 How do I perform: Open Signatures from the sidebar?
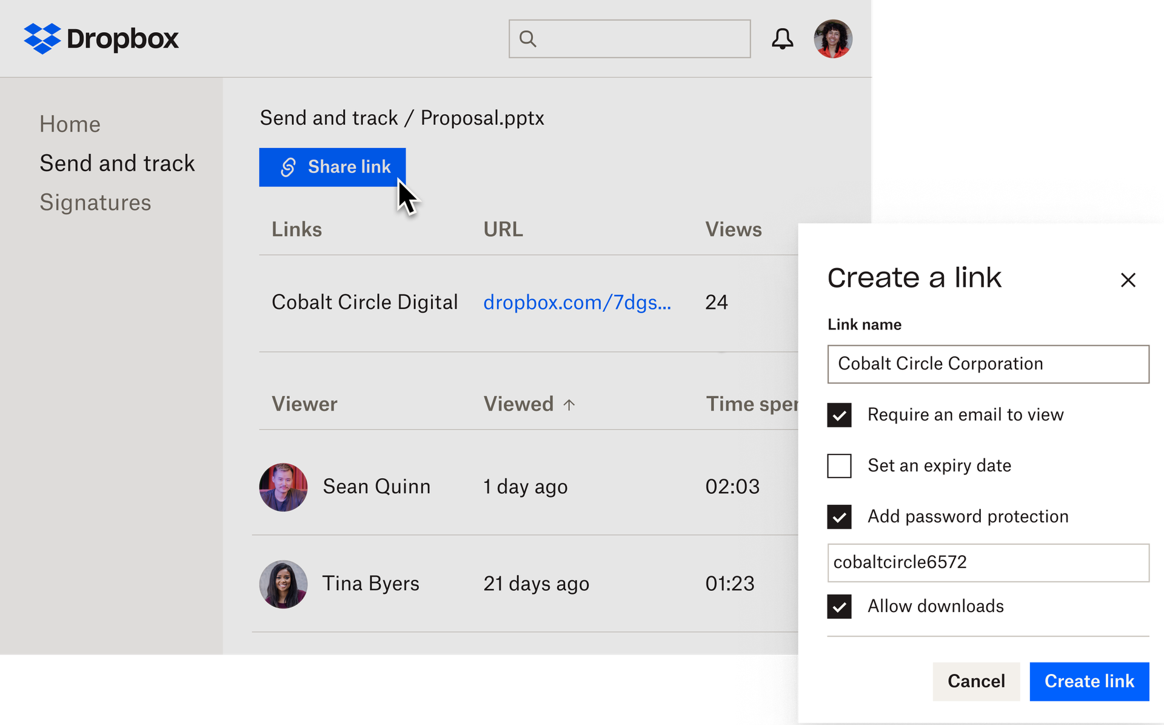tap(95, 202)
